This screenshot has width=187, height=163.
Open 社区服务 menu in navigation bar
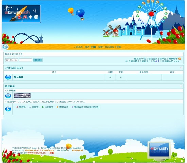coord(109,47)
